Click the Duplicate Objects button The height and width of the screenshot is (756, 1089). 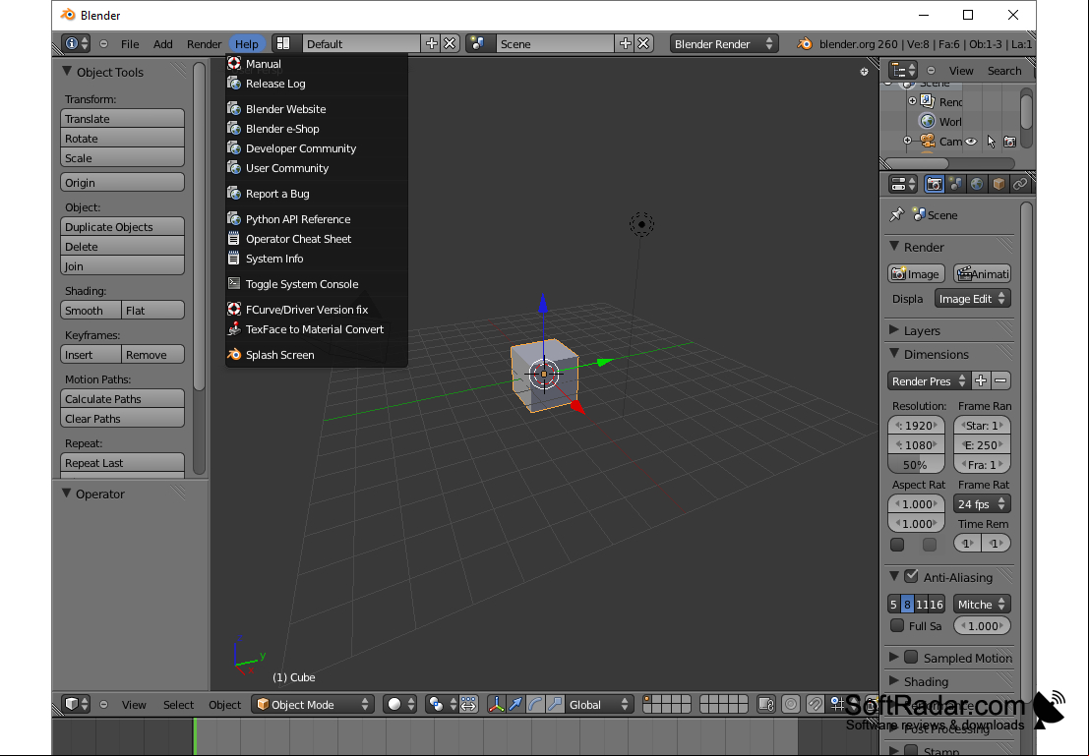[x=122, y=227]
